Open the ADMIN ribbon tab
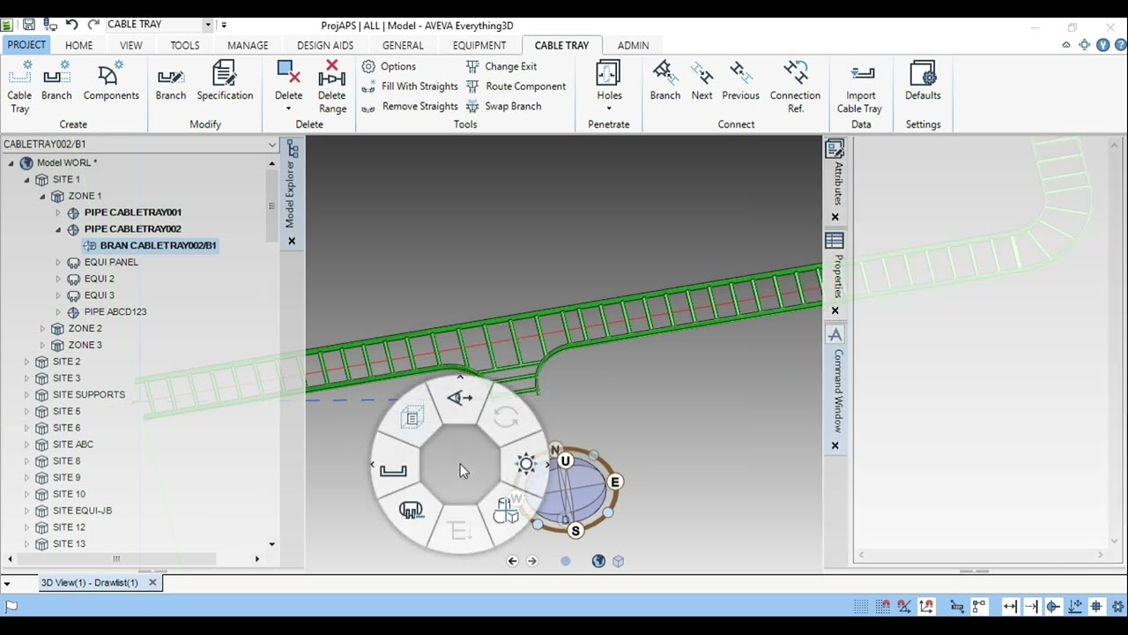The height and width of the screenshot is (635, 1128). 633,45
